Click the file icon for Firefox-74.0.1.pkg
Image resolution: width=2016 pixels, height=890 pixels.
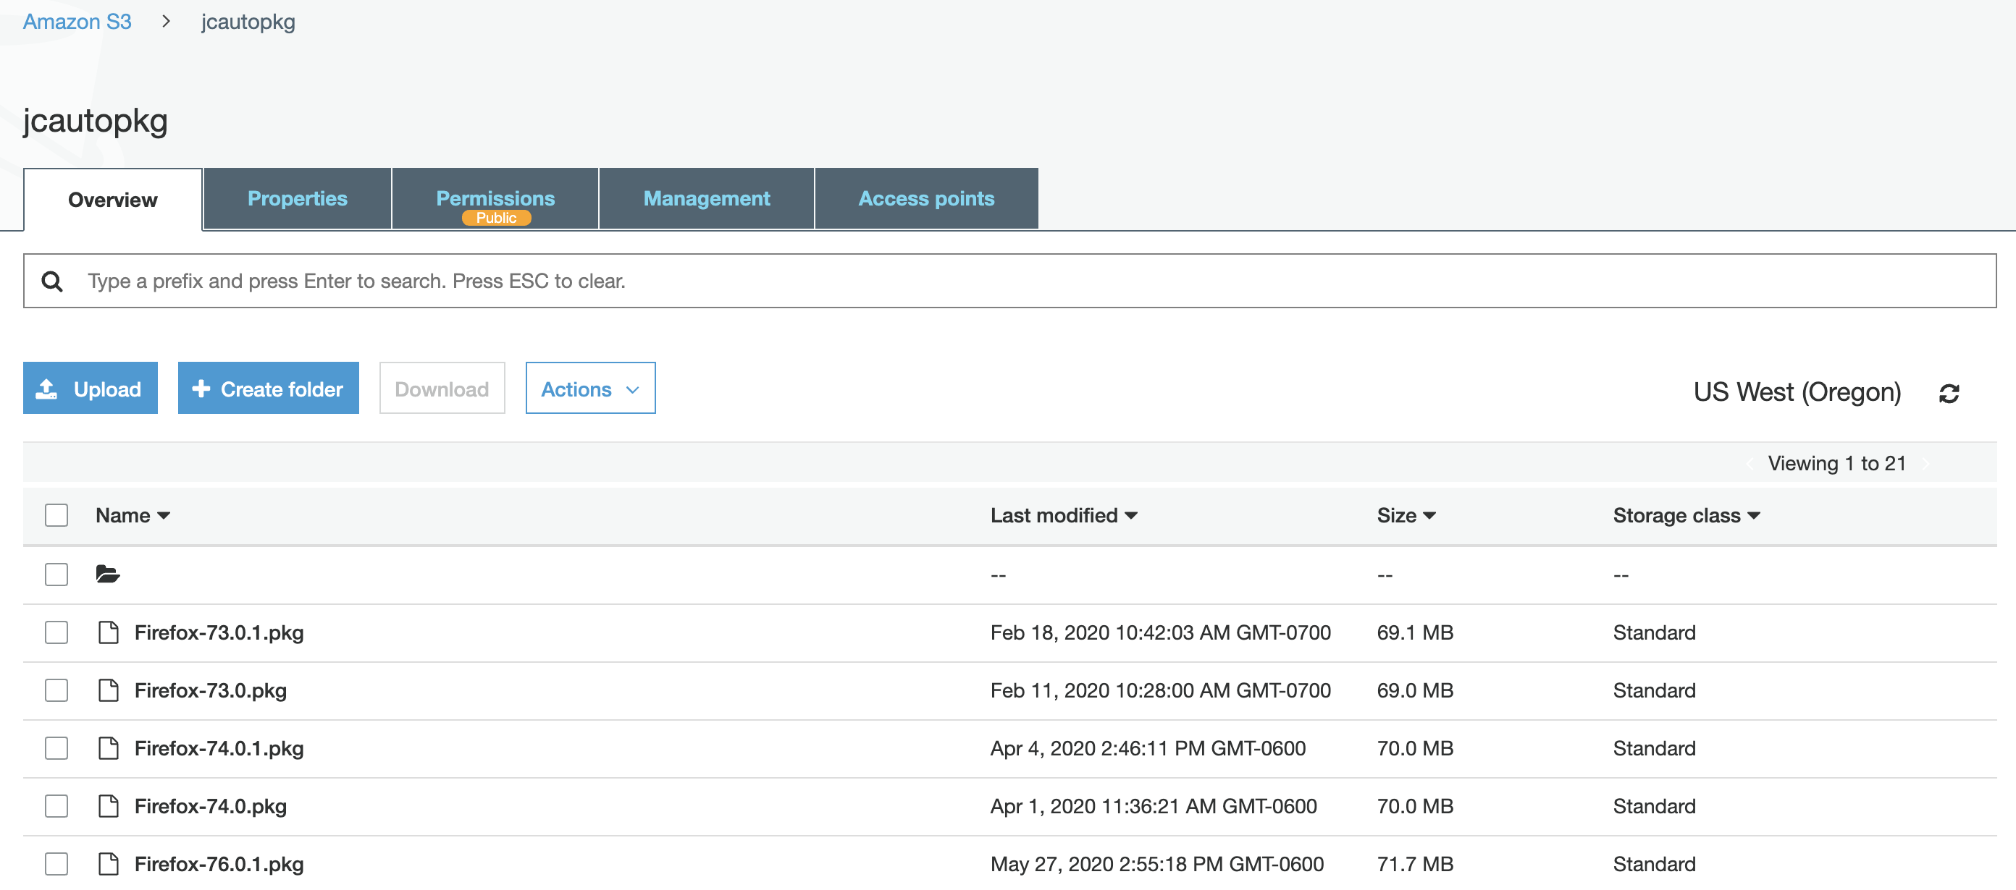pos(108,747)
